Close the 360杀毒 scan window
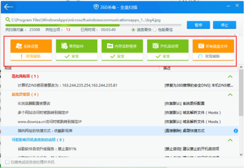The height and width of the screenshot is (168, 247). [x=237, y=6]
